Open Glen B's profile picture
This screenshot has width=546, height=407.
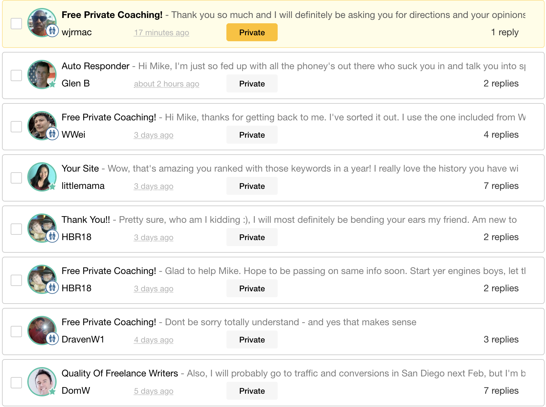point(41,74)
